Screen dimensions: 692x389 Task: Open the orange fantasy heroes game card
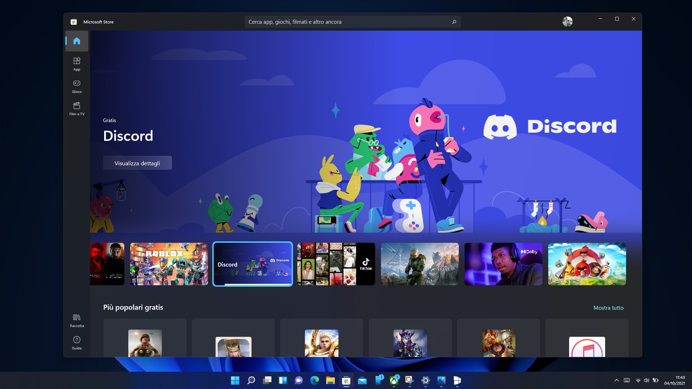coord(498,338)
